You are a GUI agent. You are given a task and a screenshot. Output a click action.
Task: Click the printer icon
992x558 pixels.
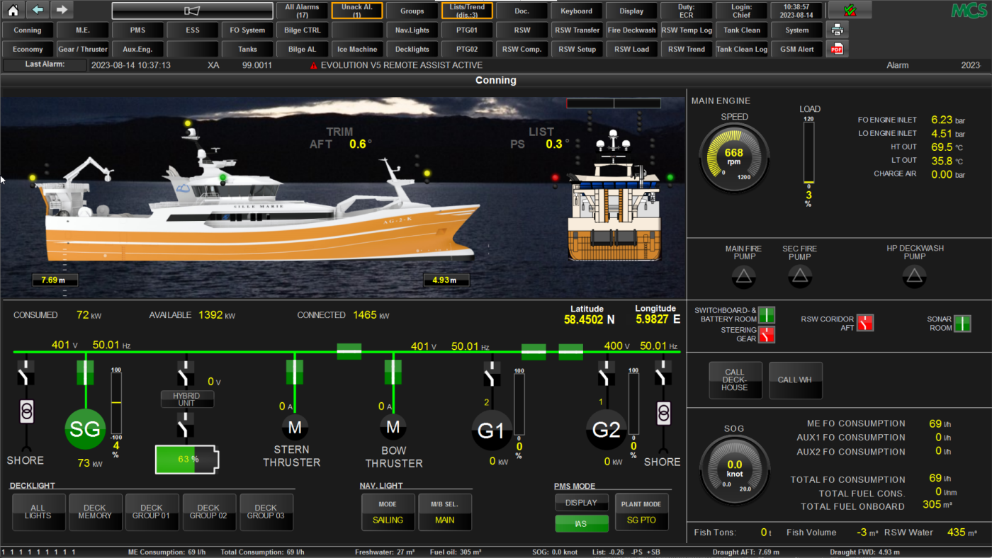[x=838, y=30]
